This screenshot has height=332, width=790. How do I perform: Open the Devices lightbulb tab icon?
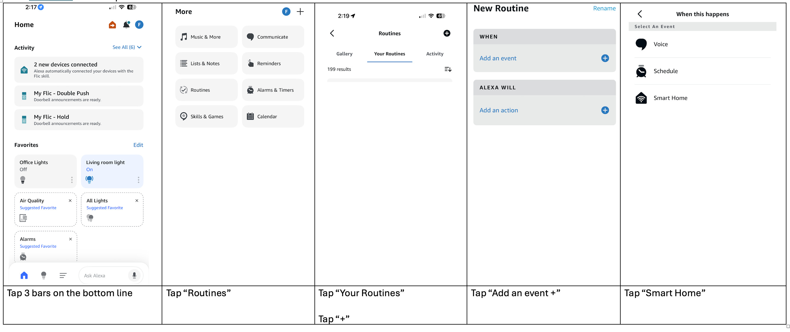44,275
